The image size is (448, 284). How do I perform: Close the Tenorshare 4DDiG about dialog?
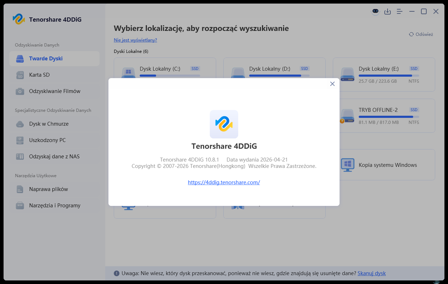(x=332, y=84)
